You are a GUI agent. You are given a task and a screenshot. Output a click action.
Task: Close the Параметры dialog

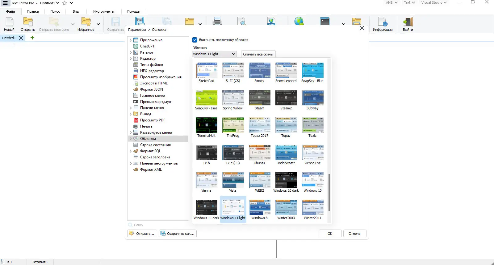pyautogui.click(x=362, y=28)
